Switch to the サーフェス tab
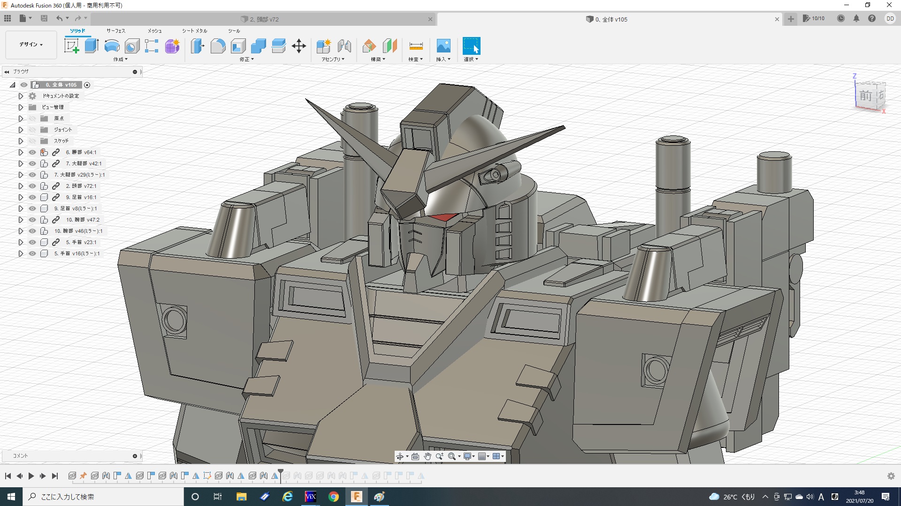Image resolution: width=901 pixels, height=506 pixels. (x=115, y=31)
